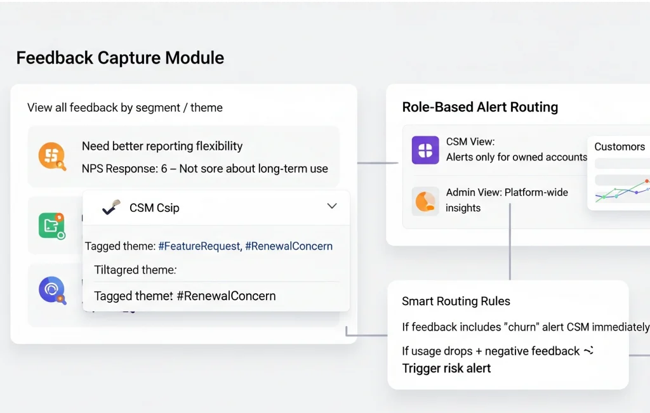Click the squiggle arrow after negative feedback
650x413 pixels.
(588, 351)
